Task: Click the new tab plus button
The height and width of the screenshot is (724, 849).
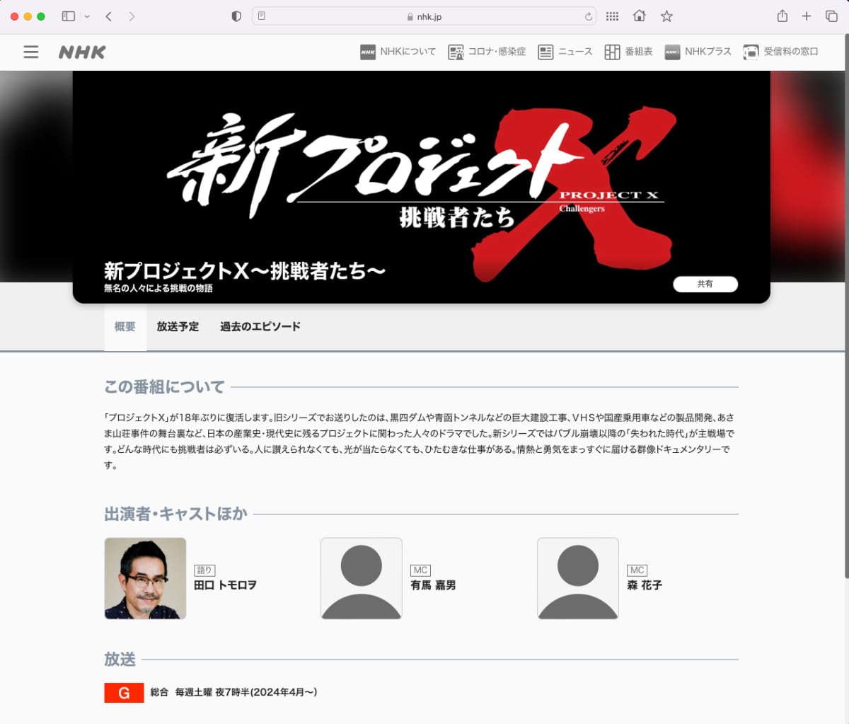Action: tap(807, 16)
